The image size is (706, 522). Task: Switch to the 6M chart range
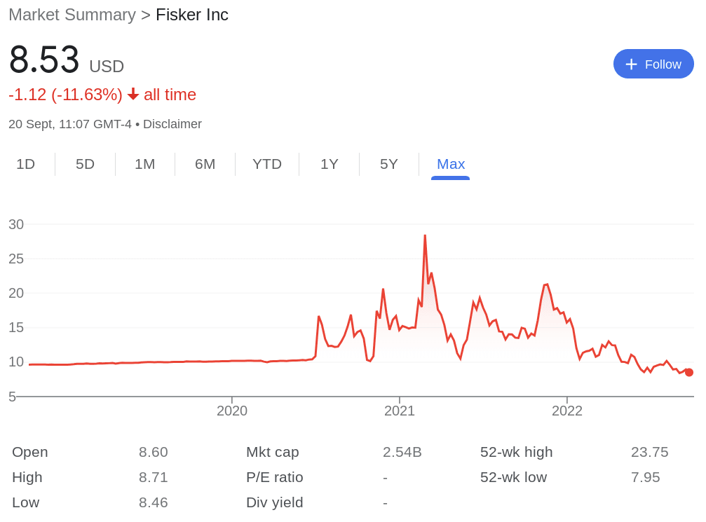tap(205, 164)
